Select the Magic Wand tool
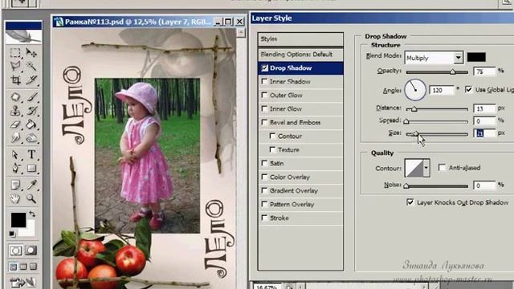The width and height of the screenshot is (514, 289). point(31,66)
